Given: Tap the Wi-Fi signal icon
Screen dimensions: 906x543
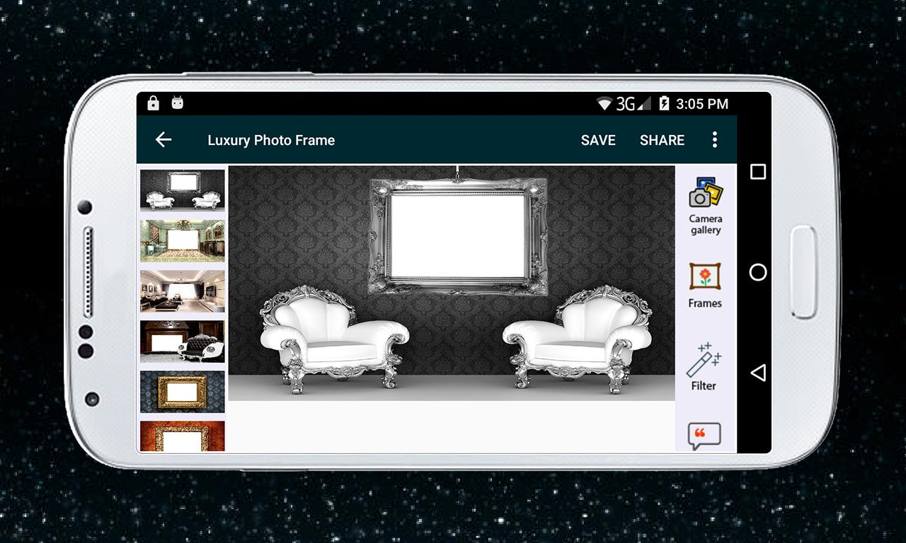Looking at the screenshot, I should point(604,105).
